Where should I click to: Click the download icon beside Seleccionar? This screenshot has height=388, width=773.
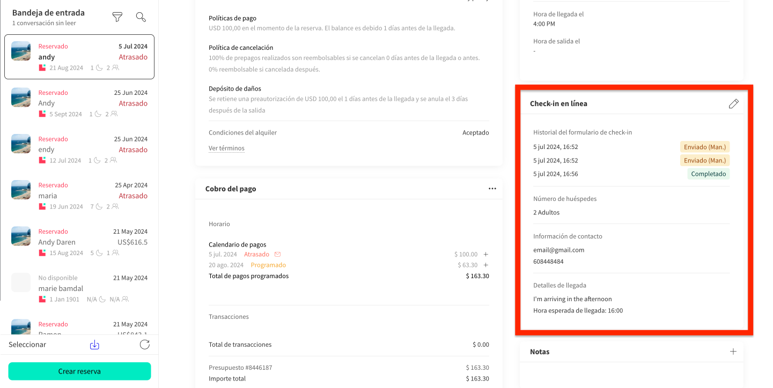pyautogui.click(x=94, y=345)
